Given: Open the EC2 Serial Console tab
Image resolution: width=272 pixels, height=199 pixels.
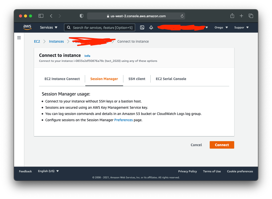Looking at the screenshot, I should point(171,79).
